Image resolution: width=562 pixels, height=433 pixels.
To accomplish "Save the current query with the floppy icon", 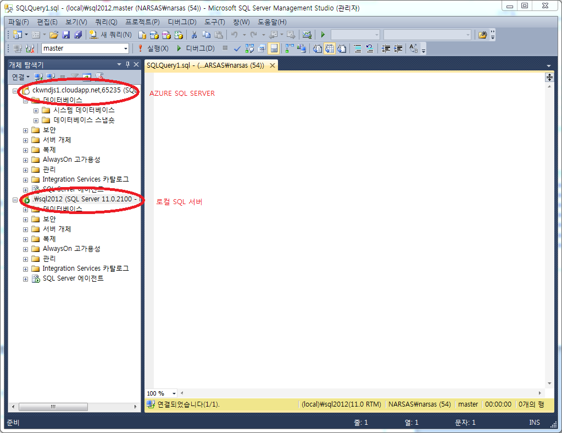I will click(x=66, y=35).
